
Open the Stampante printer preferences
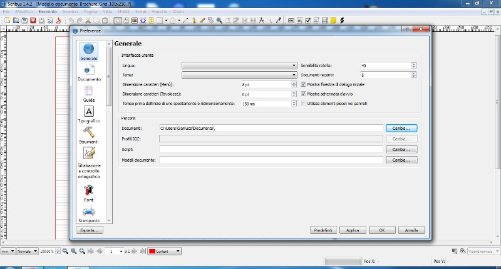[89, 212]
